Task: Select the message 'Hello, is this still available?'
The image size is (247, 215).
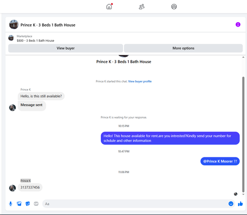Action: coord(41,96)
